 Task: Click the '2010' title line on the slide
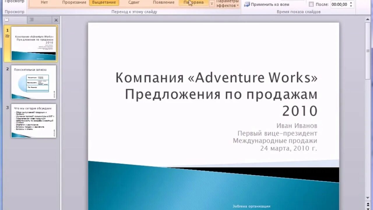click(x=300, y=111)
